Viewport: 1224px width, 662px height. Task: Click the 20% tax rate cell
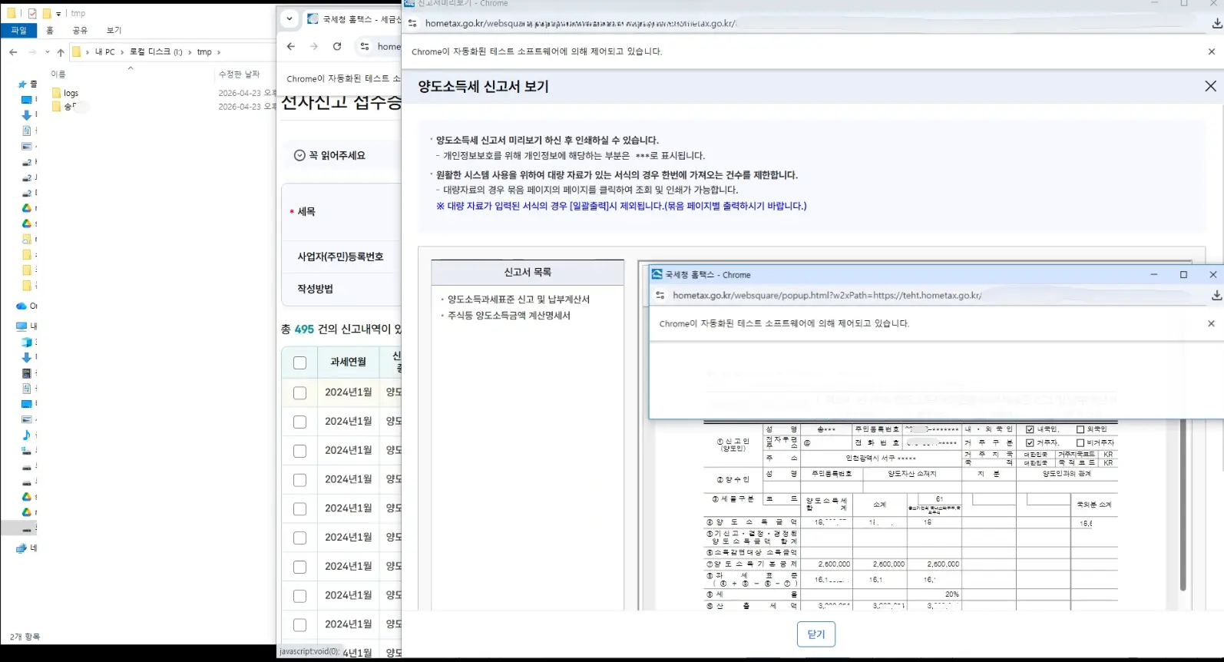(x=935, y=594)
